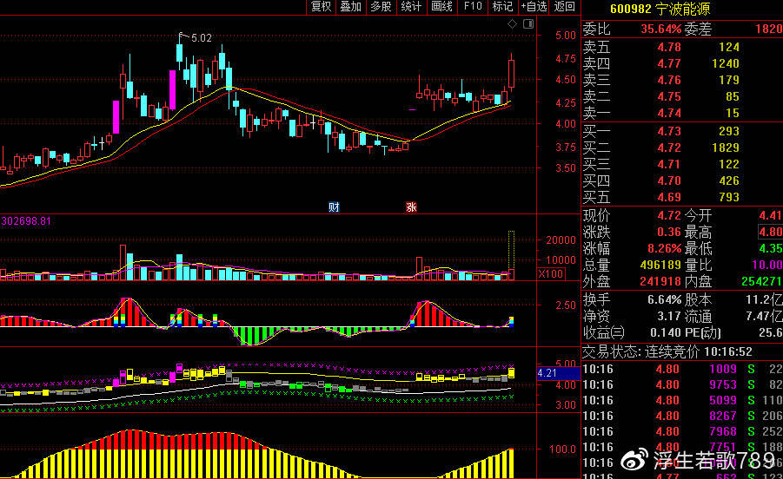Select the 画线 drawing line tool
783x479 pixels.
point(441,7)
